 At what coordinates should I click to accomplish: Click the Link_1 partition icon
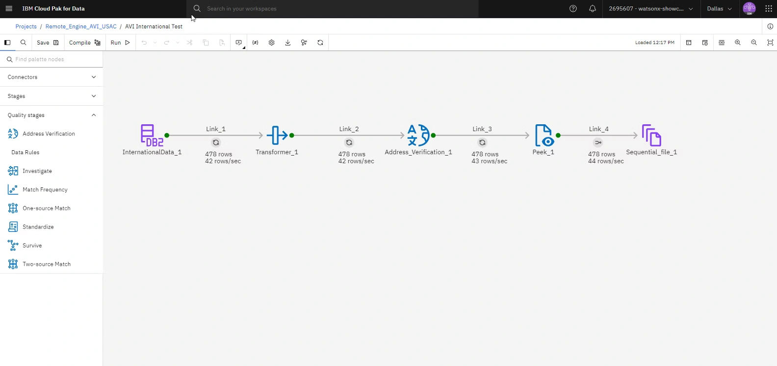[x=216, y=142]
